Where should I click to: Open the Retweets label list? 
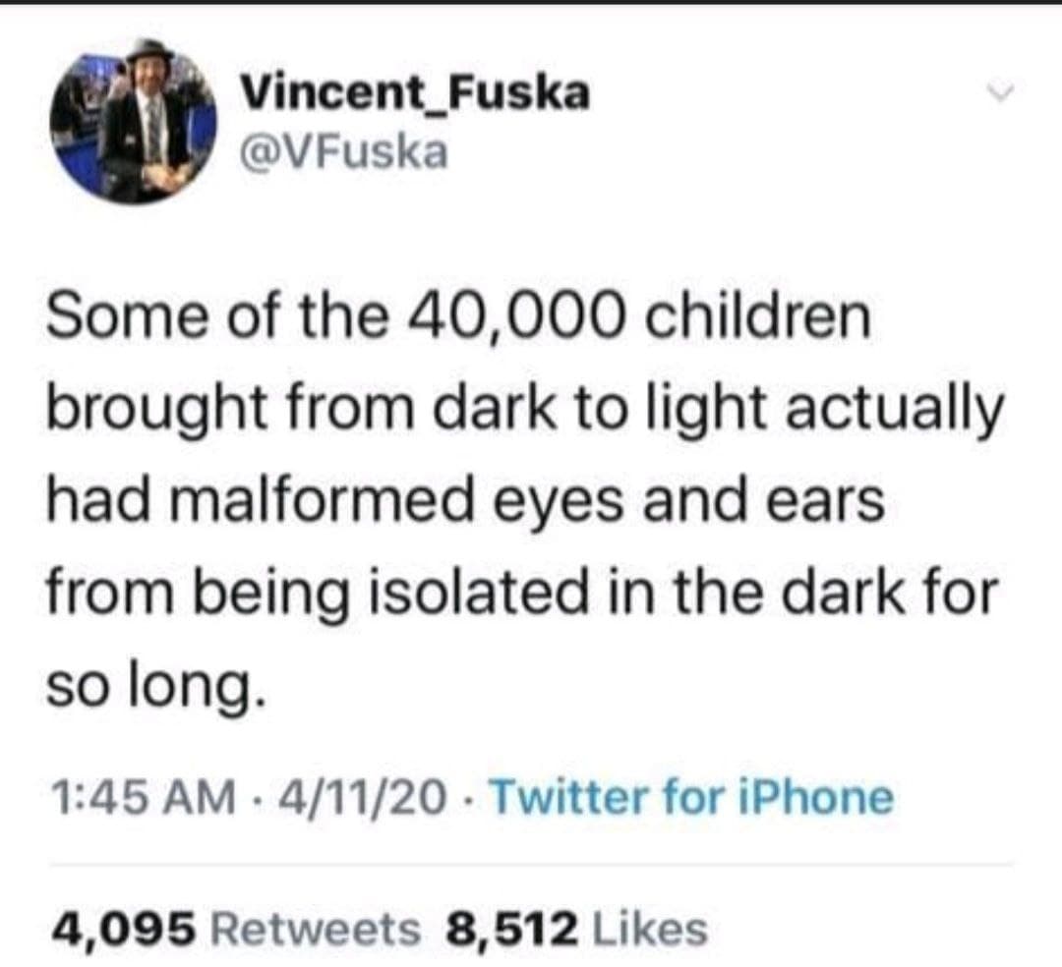coord(312,929)
